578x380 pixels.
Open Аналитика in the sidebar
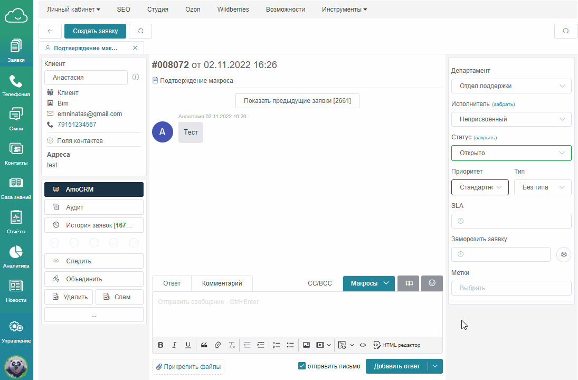pos(16,256)
